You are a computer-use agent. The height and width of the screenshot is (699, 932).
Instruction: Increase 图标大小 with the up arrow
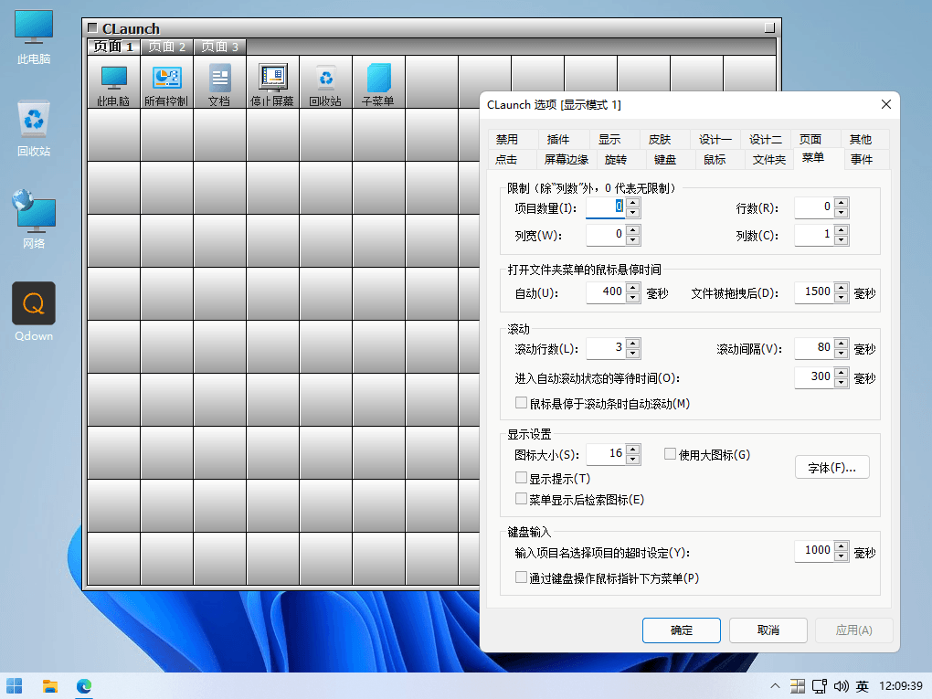pos(633,450)
